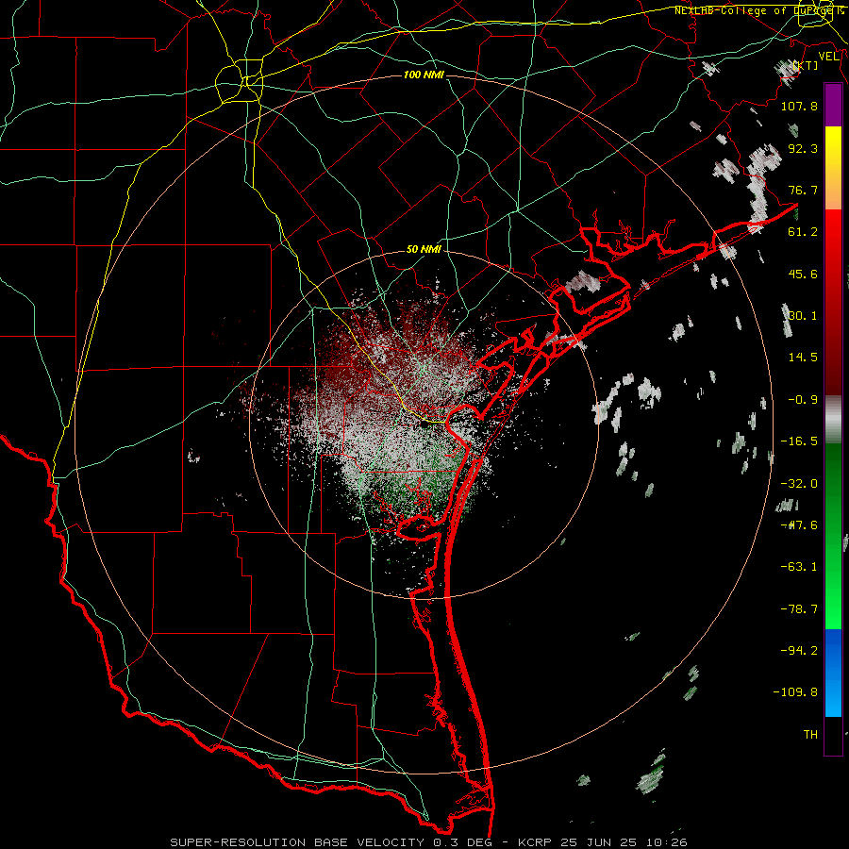Click the 76.7 velocity scale value

(803, 190)
